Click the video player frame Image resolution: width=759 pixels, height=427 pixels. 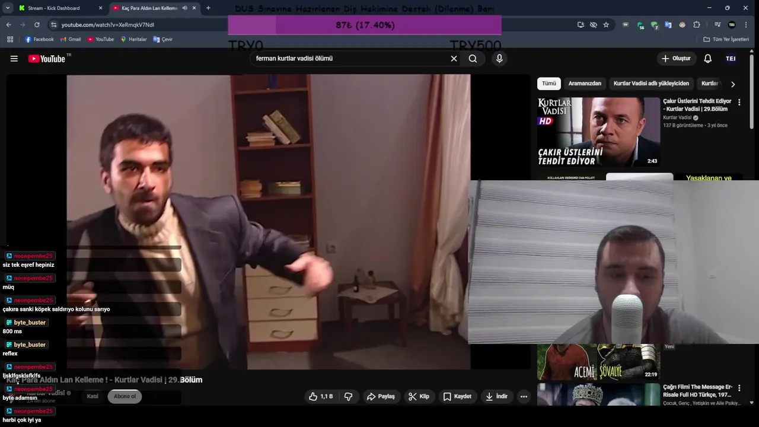(269, 222)
